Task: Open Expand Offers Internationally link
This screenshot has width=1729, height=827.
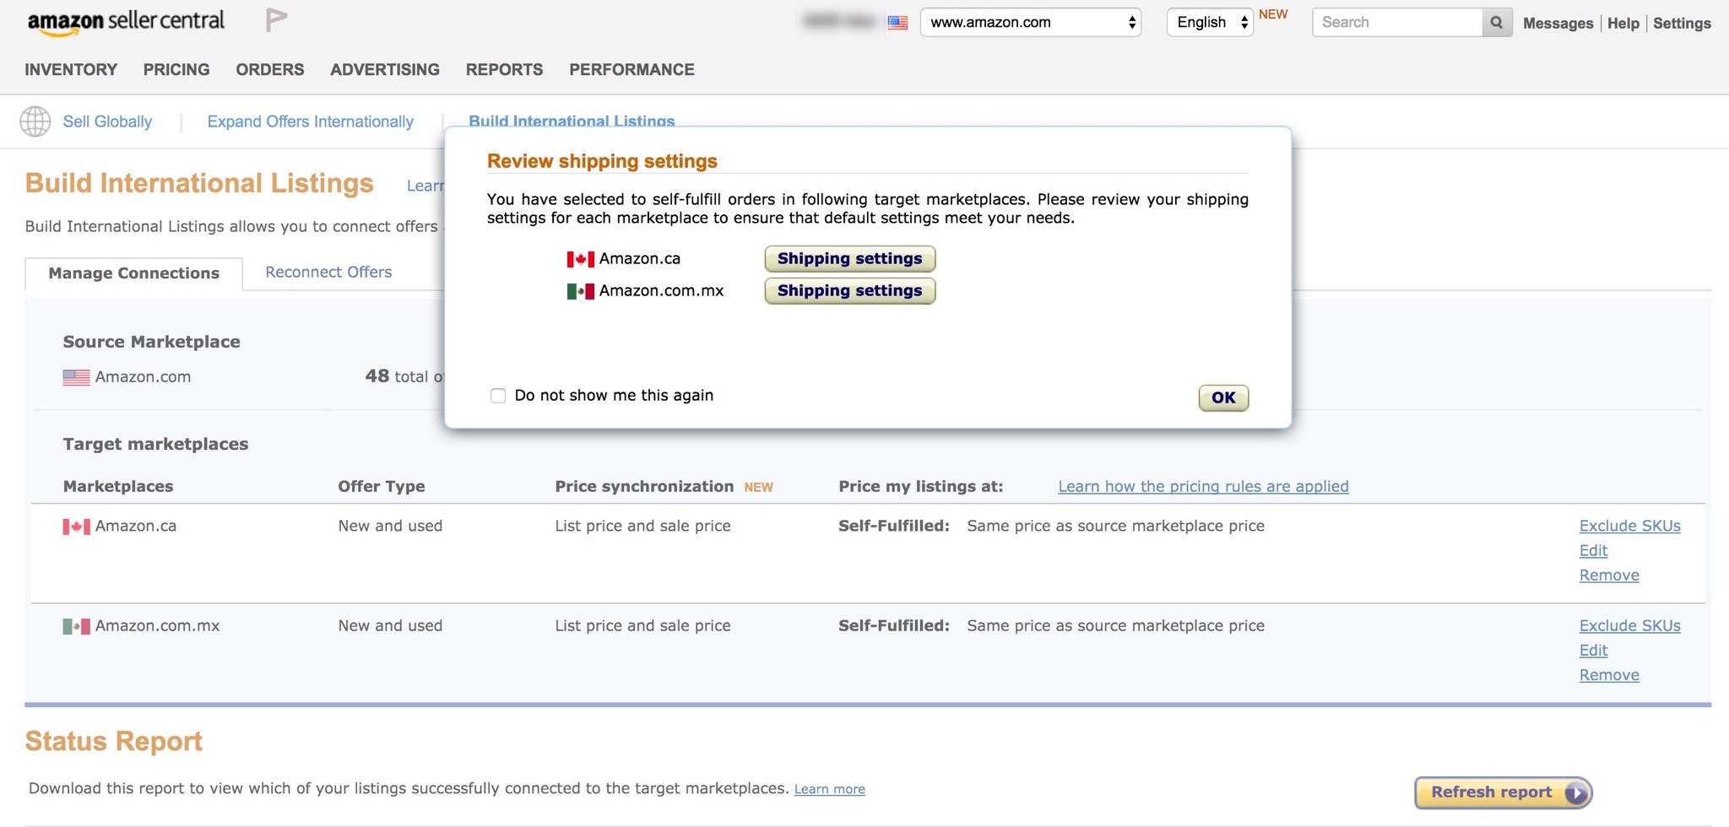Action: coord(311,122)
